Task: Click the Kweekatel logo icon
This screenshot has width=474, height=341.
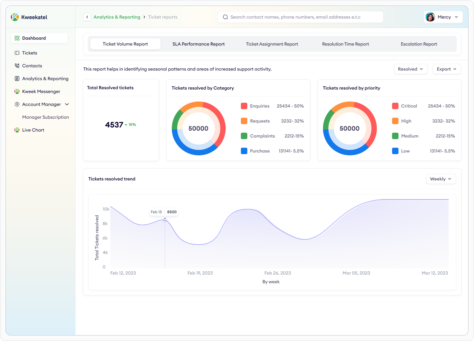Action: (x=15, y=17)
